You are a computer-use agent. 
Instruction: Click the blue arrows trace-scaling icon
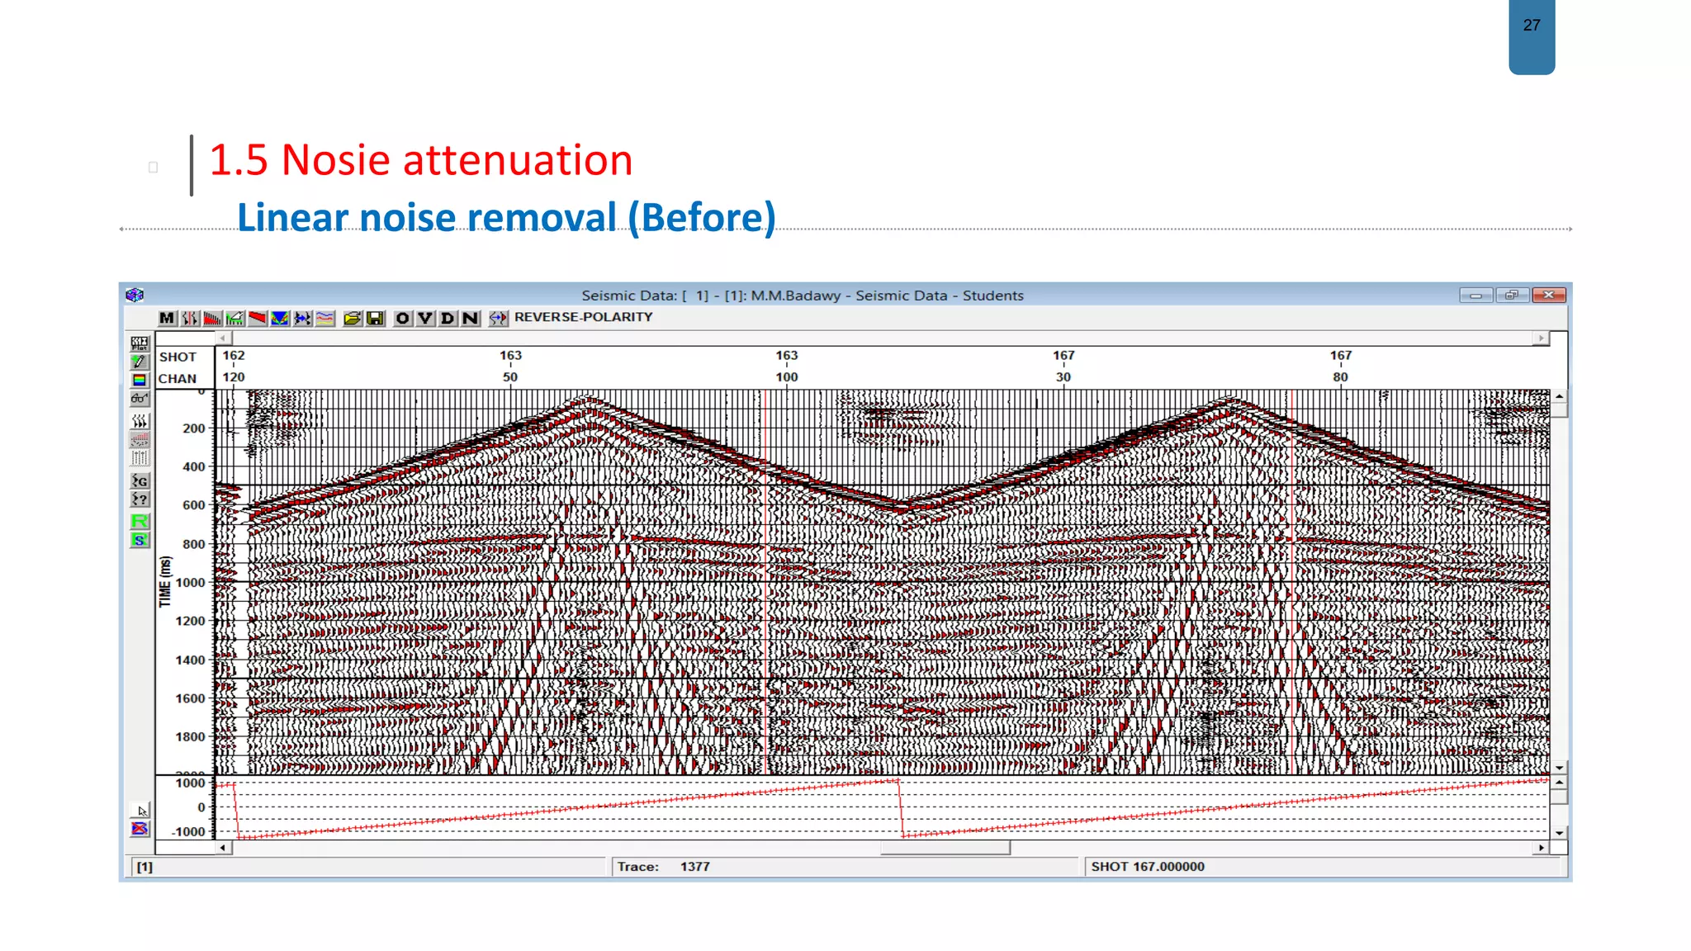302,318
